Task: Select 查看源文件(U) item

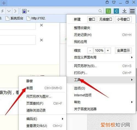Action: (42, 126)
